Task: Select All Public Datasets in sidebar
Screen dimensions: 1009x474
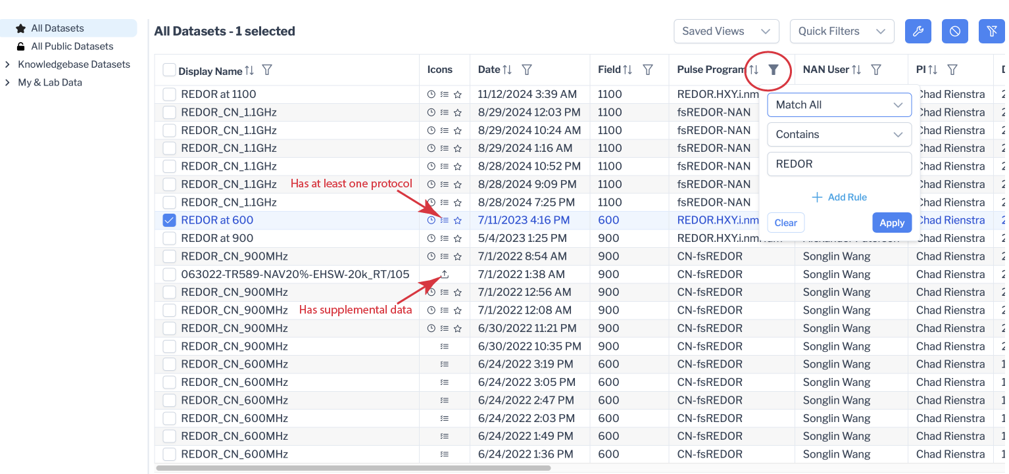Action: pos(72,47)
